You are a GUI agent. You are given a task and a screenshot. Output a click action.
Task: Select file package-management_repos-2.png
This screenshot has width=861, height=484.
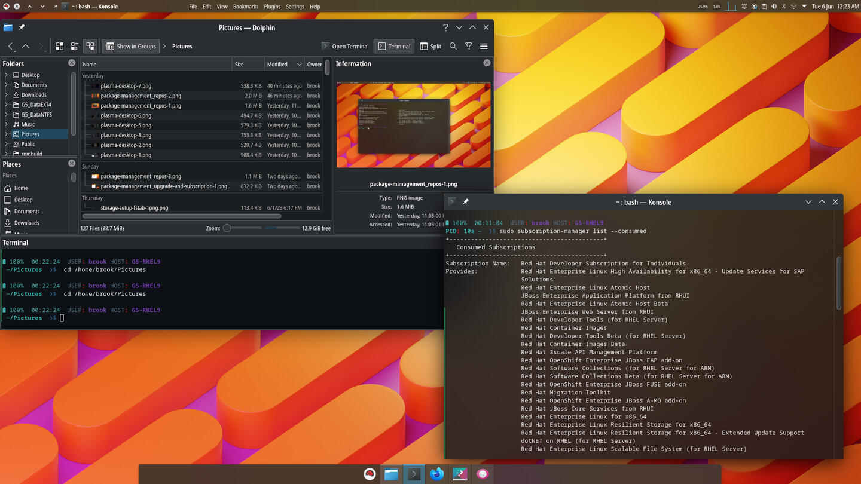point(141,96)
